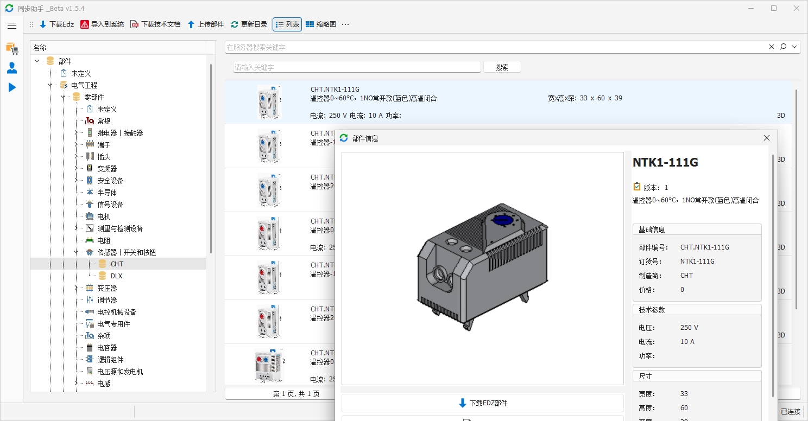
Task: Click the NTK1-111G heading in dialog
Action: (665, 162)
